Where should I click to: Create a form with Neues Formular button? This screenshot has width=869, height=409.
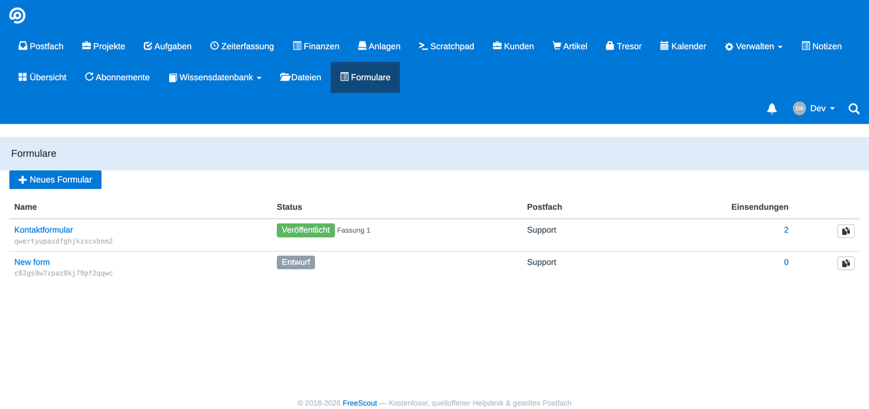point(55,180)
